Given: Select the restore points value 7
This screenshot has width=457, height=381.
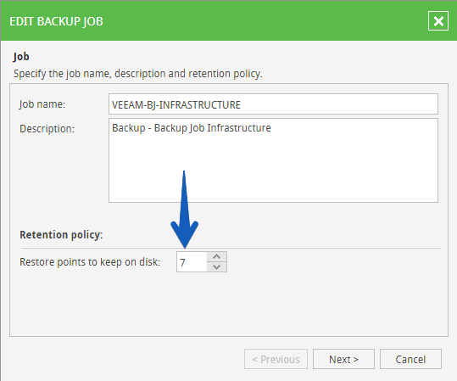Looking at the screenshot, I should (x=183, y=262).
